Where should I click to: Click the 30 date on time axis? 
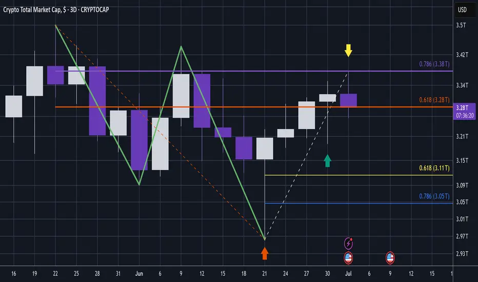(x=327, y=273)
